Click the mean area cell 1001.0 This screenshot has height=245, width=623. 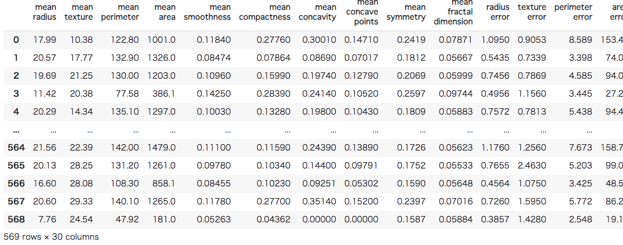click(162, 39)
